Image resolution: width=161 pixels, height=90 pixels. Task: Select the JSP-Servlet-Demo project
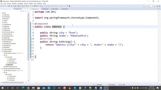click(9, 32)
